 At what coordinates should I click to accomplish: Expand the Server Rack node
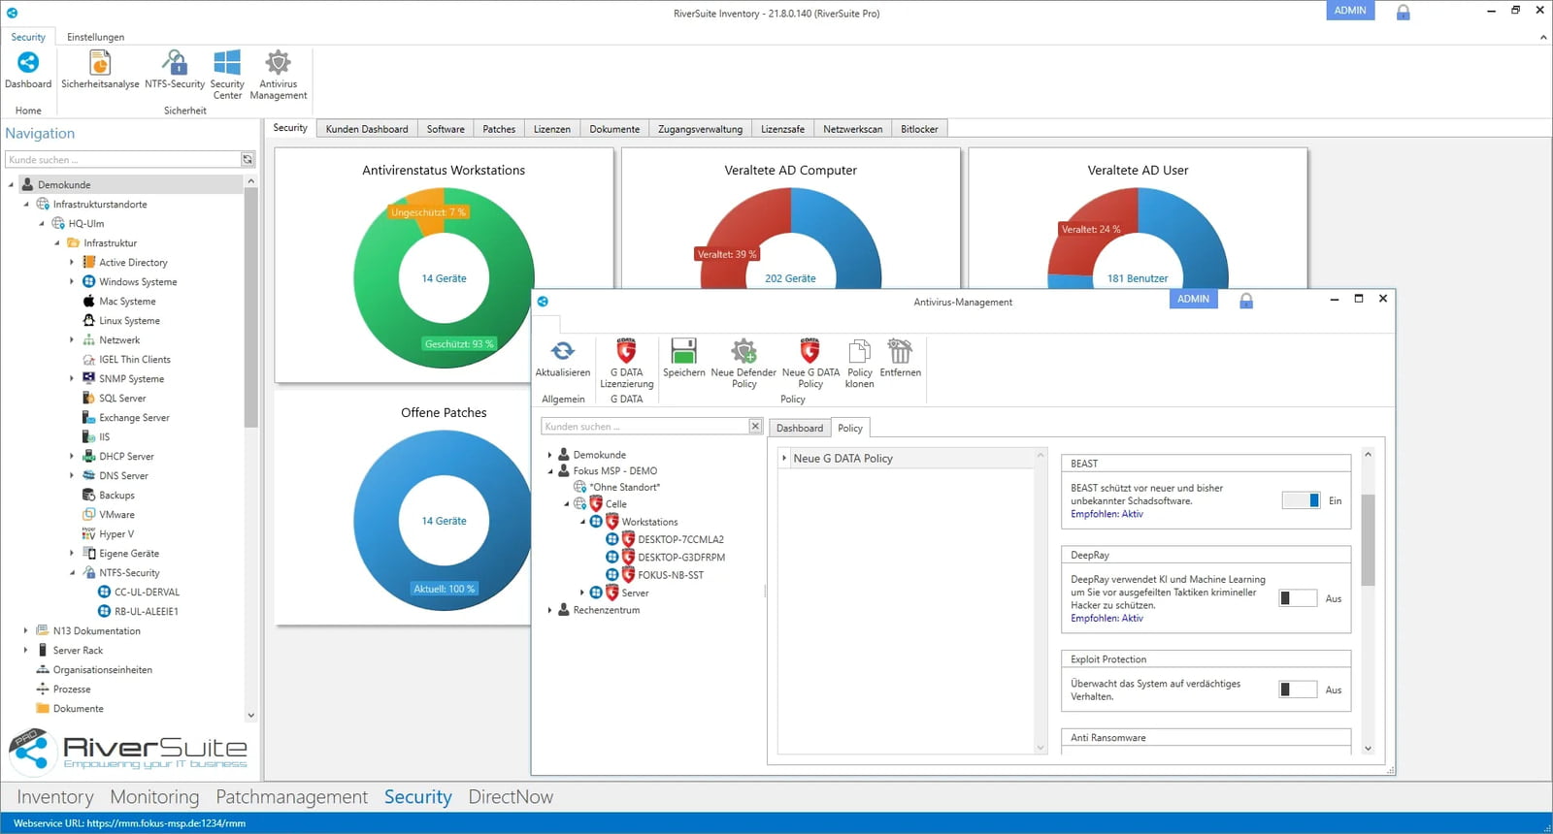tap(25, 651)
